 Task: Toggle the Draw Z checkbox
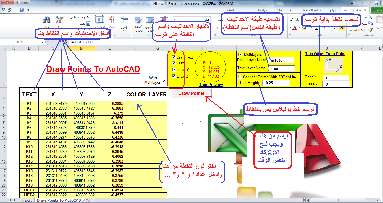(x=174, y=76)
